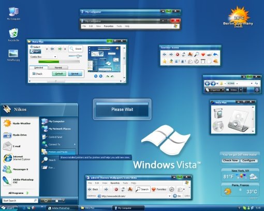Click the red Stop icon in browser toolbar
Image resolution: width=264 pixels, height=211 pixels.
click(116, 189)
